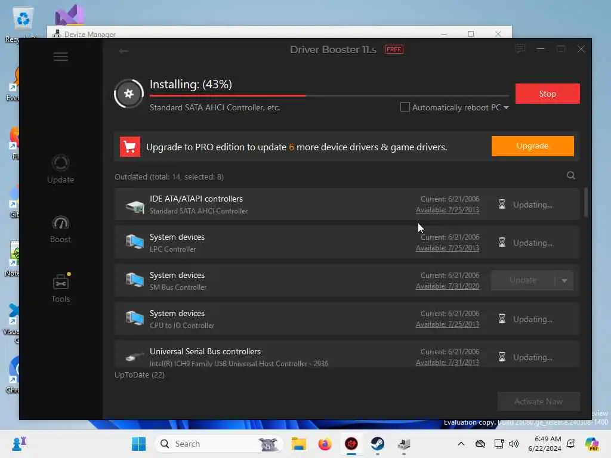Click the FREE badge beside the title
Viewport: 611px width, 458px height.
point(394,49)
